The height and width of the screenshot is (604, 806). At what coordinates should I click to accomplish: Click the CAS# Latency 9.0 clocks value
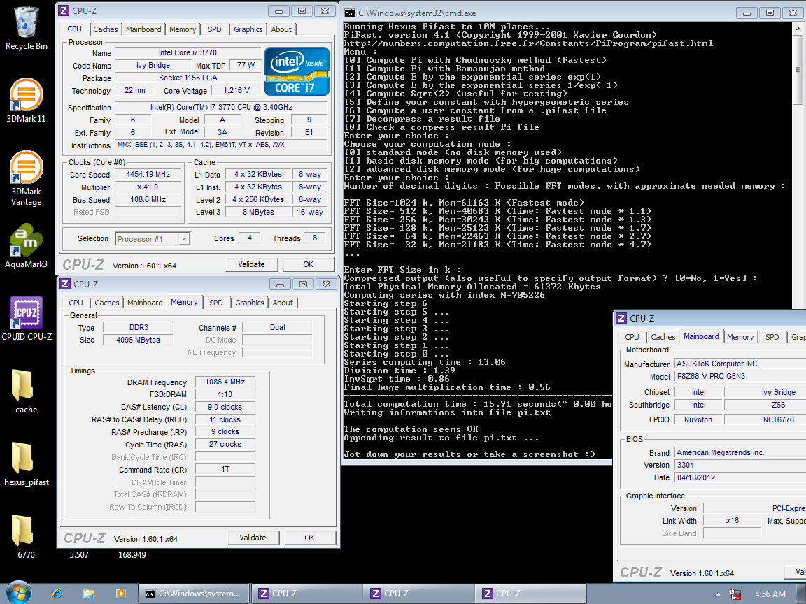pyautogui.click(x=225, y=407)
